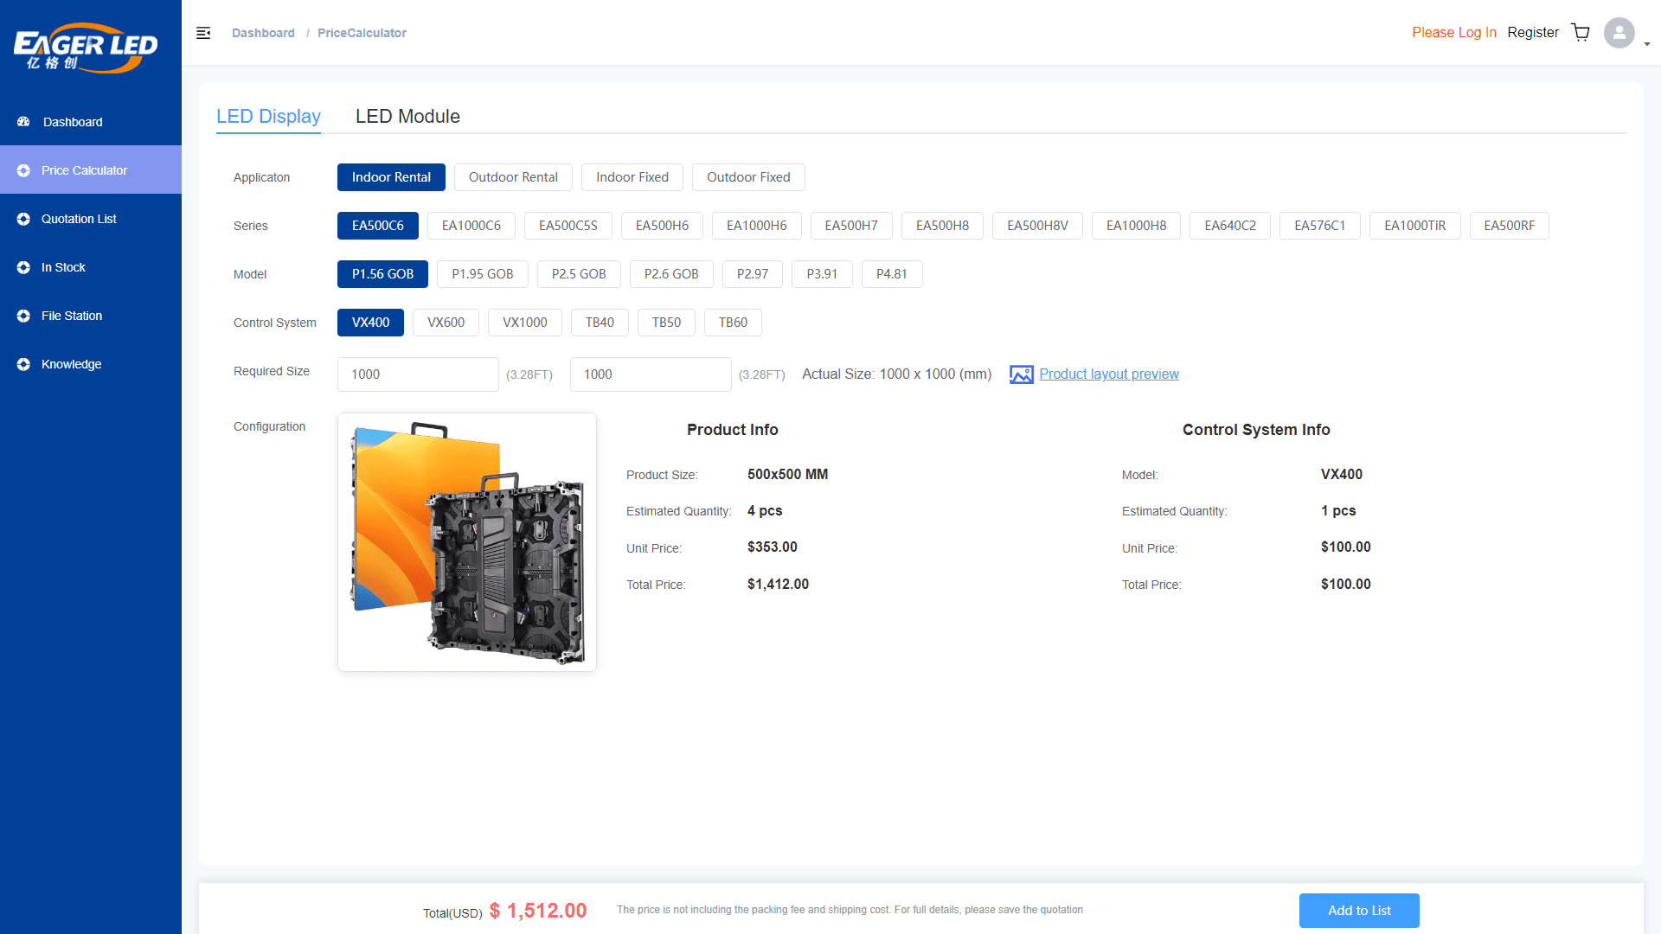This screenshot has height=934, width=1661.
Task: Click the user avatar icon
Action: coord(1619,33)
